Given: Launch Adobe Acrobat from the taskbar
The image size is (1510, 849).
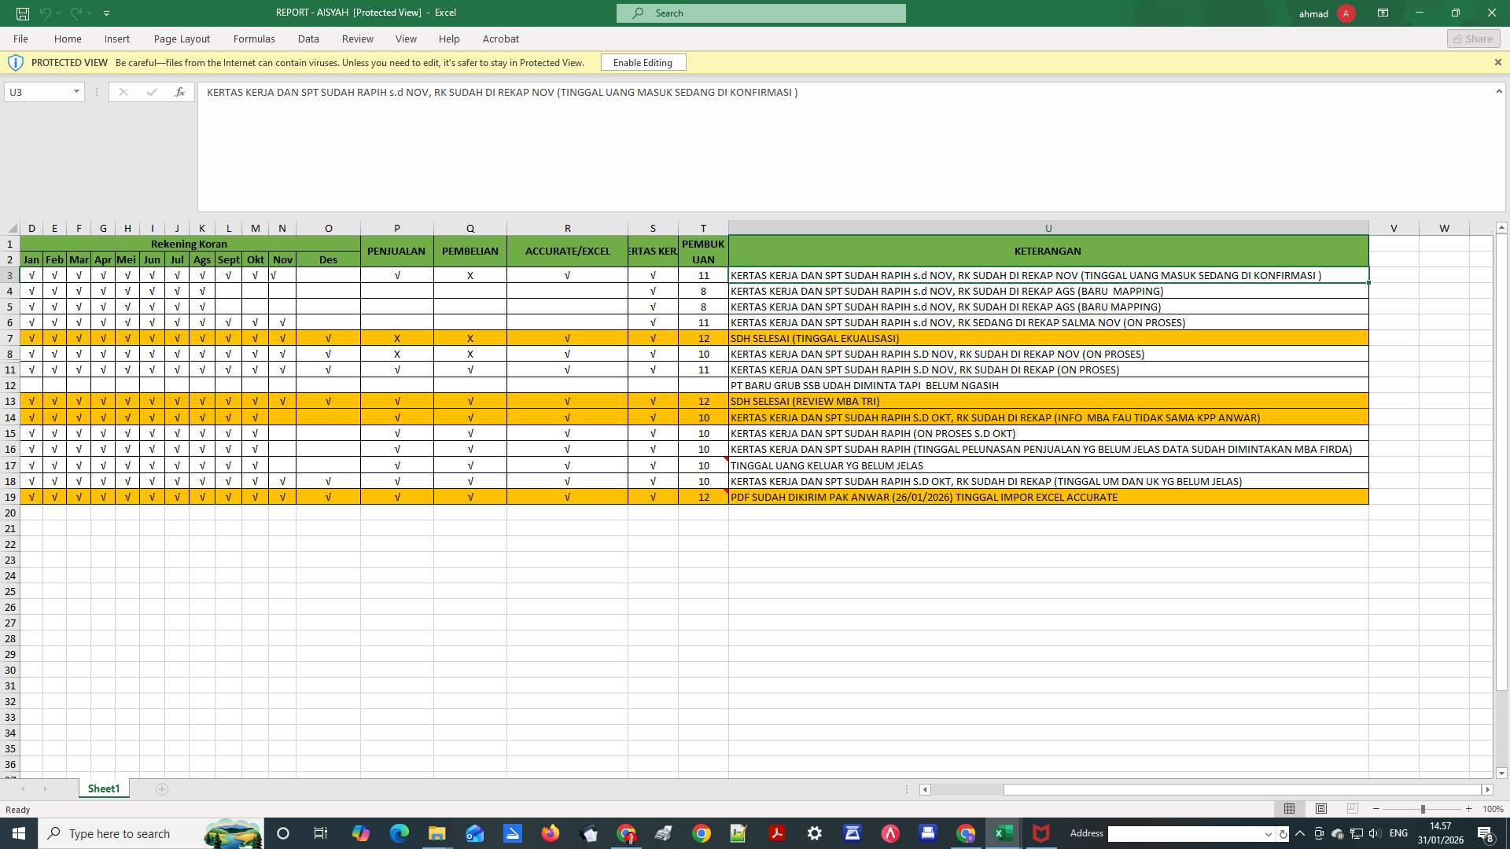Looking at the screenshot, I should 777,833.
